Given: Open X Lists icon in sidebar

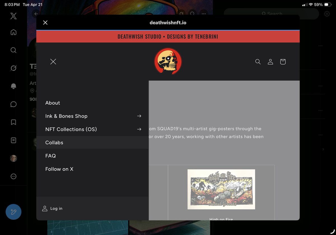Looking at the screenshot, I should point(13,140).
